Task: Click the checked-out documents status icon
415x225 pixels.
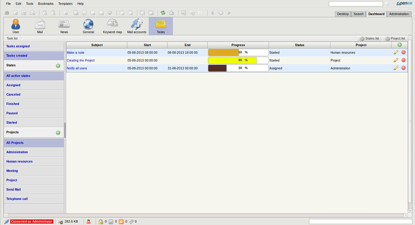Action: 111,221
